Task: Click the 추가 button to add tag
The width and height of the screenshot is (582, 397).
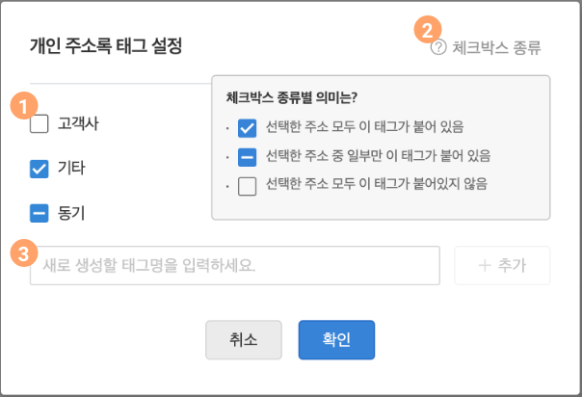Action: coord(502,265)
